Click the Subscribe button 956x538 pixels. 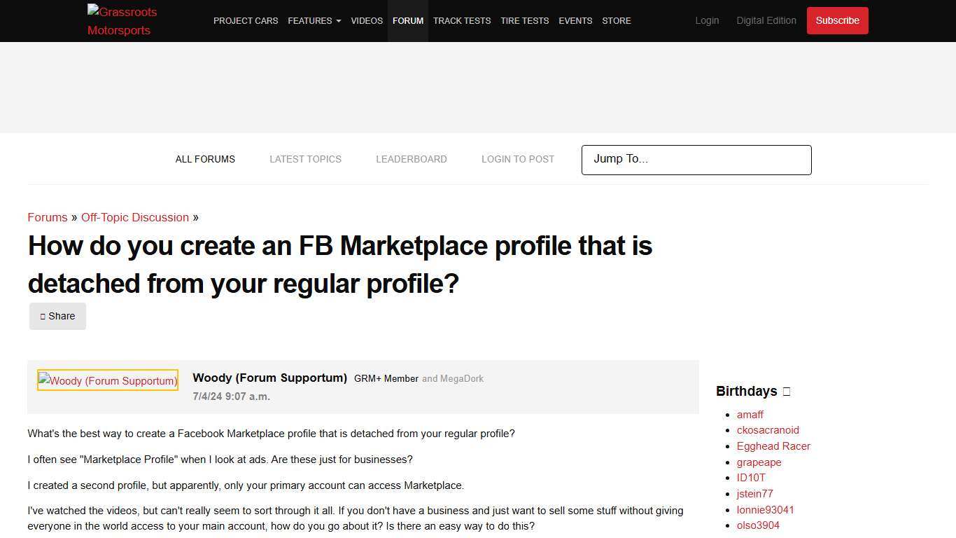(837, 20)
